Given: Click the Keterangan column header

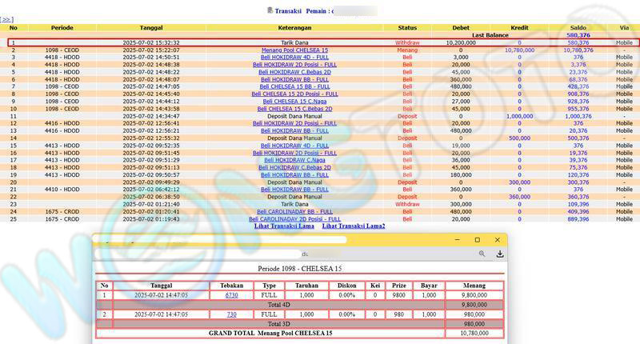Looking at the screenshot, I should tap(294, 27).
